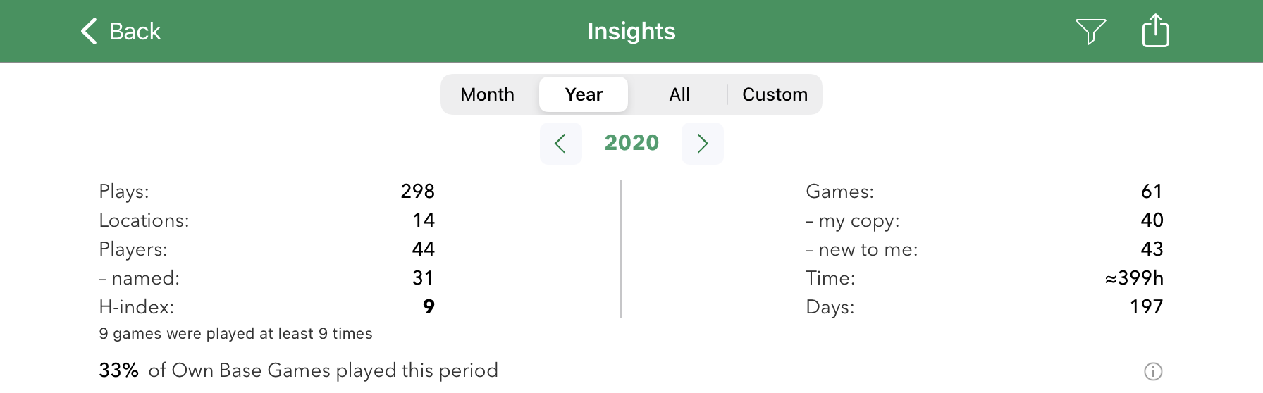Image resolution: width=1263 pixels, height=393 pixels.
Task: View the my copy games count
Action: (x=984, y=220)
